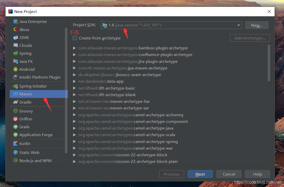Image resolution: width=284 pixels, height=187 pixels.
Task: Select cocoon-22-archetype-block-plain row
Action: pos(171,162)
